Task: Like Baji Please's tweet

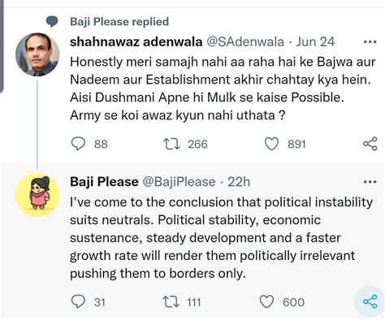Action: point(266,301)
